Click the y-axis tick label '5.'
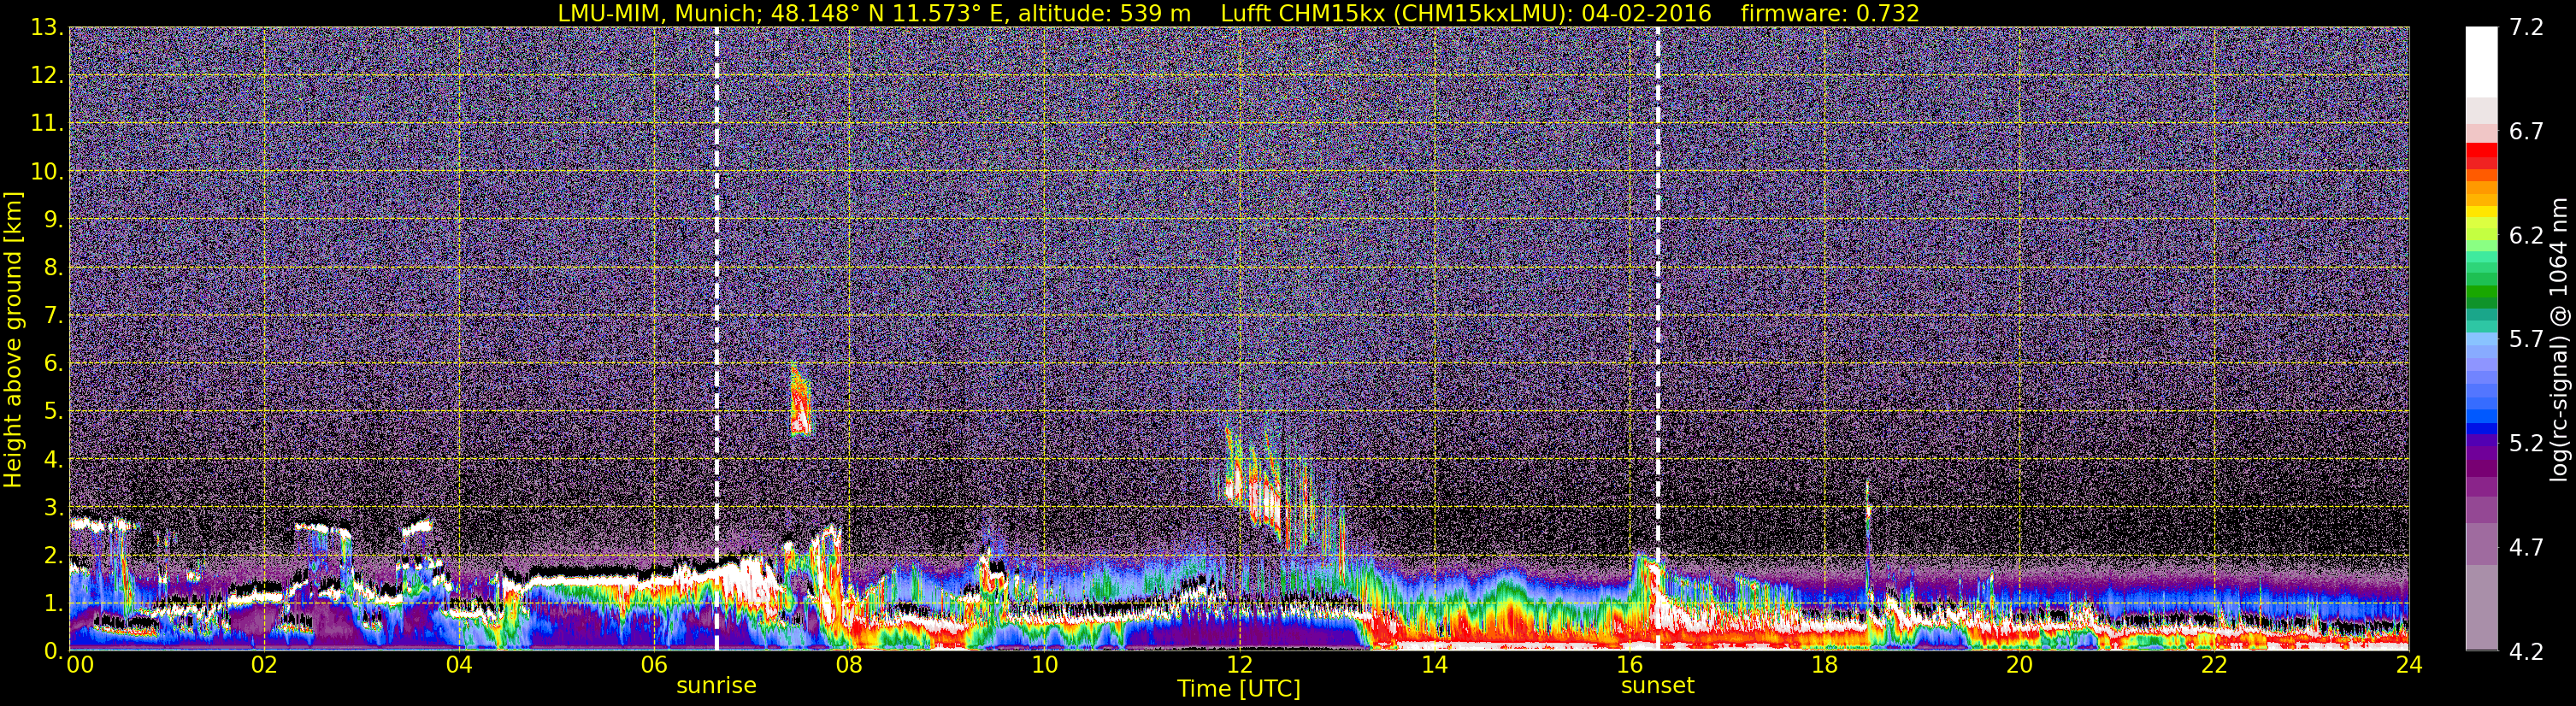The image size is (2576, 706). [52, 411]
